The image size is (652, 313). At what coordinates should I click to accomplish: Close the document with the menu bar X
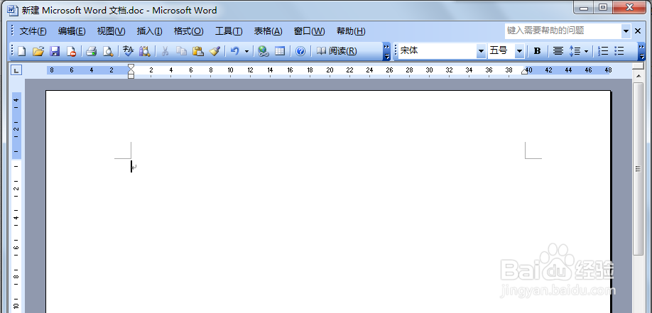[x=638, y=31]
